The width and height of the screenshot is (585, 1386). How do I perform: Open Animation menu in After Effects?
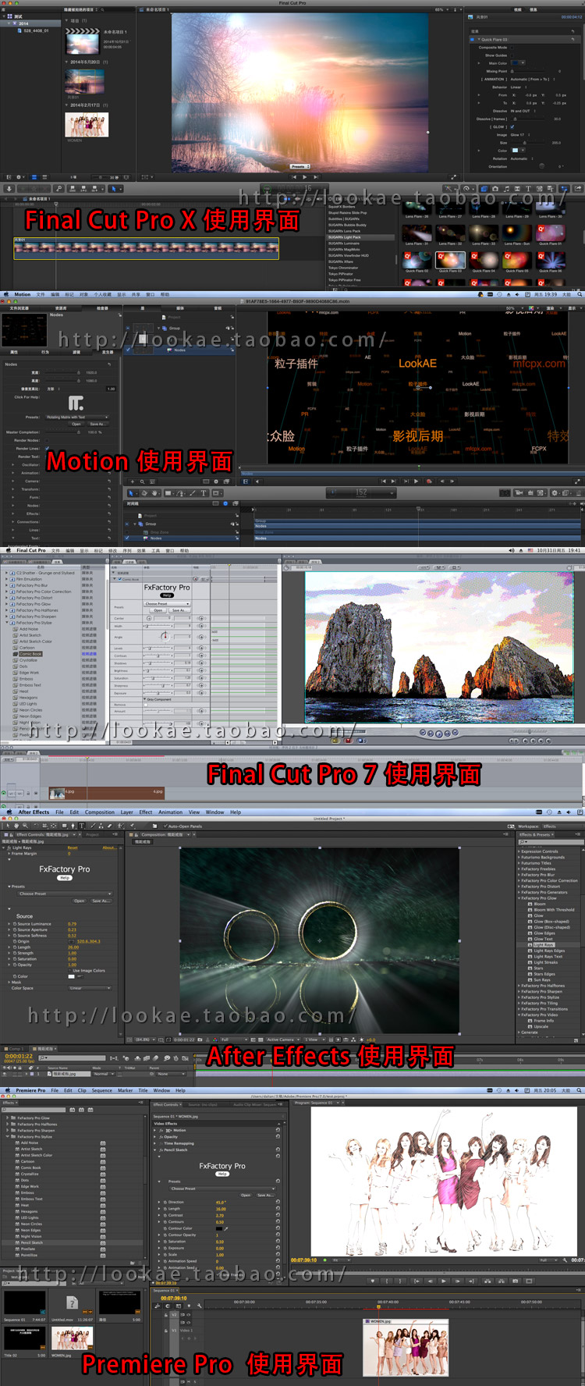click(x=171, y=812)
